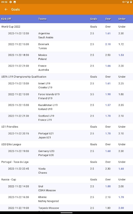Select Under odds 1.53 for Mexico Poland
The image size is (133, 214).
click(x=121, y=55)
